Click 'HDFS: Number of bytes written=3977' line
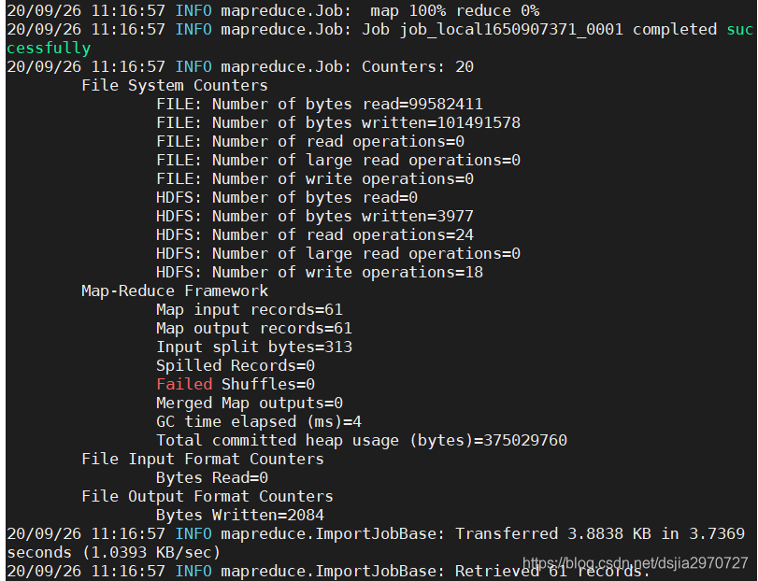 tap(315, 217)
